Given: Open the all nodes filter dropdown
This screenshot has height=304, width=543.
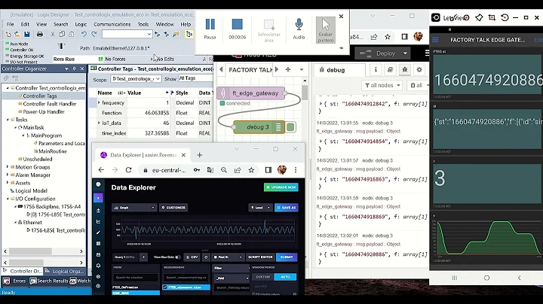Looking at the screenshot, I should tap(382, 85).
